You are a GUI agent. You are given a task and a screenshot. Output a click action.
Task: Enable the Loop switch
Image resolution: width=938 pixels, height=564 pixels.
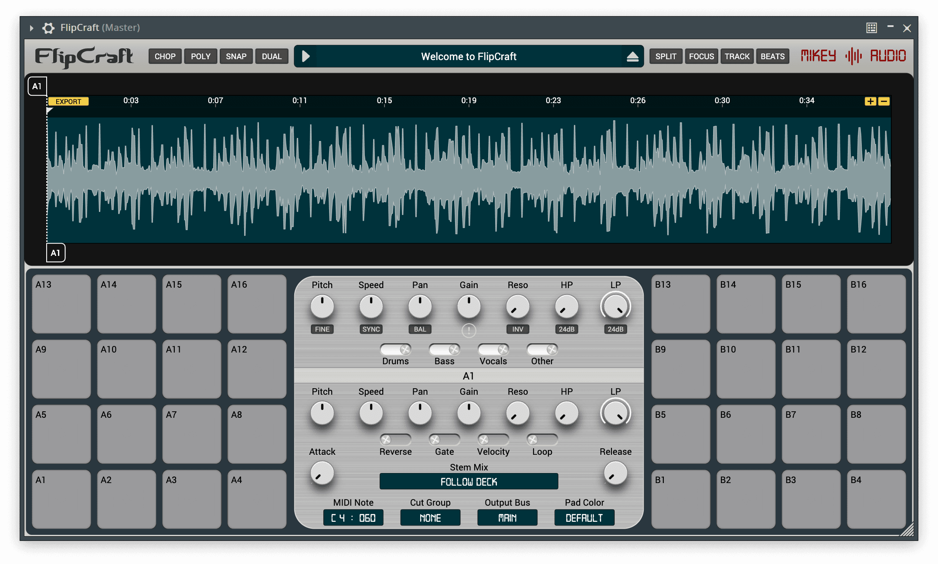point(542,440)
